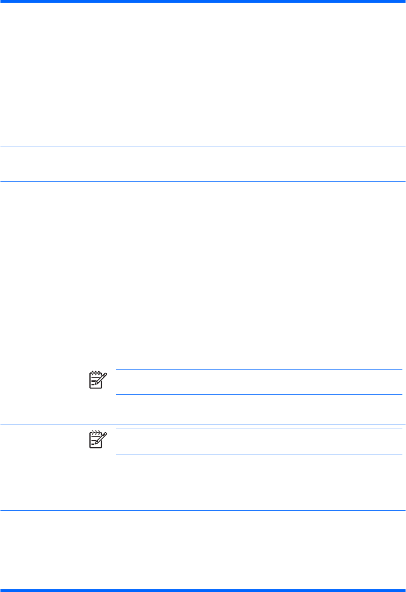Click the full-width divider above the lower note
Image resolution: width=406 pixels, height=592 pixels.
(203, 425)
